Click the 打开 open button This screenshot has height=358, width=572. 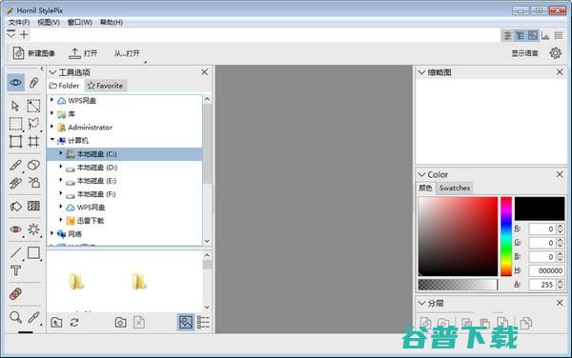click(x=83, y=53)
